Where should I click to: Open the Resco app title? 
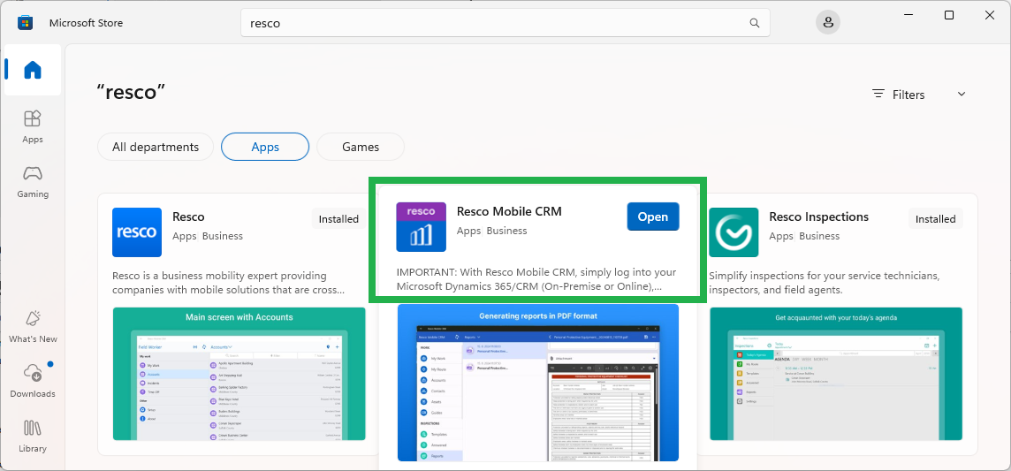pos(188,217)
